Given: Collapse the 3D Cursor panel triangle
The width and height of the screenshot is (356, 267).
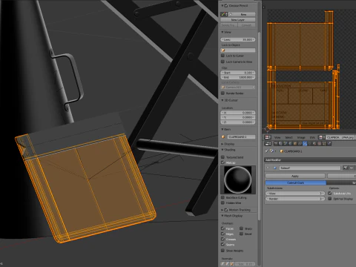Looking at the screenshot, I should pos(222,100).
